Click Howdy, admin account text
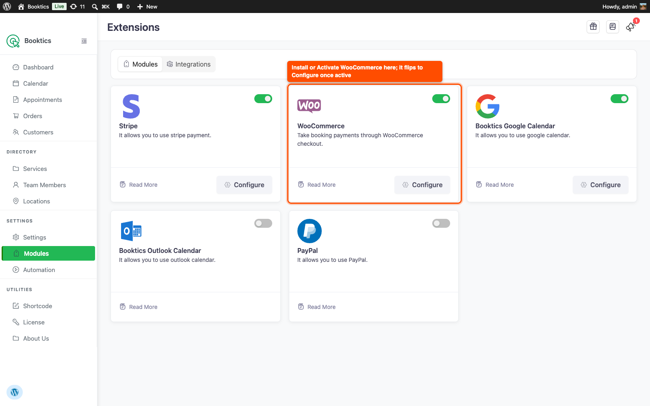 [x=620, y=6]
